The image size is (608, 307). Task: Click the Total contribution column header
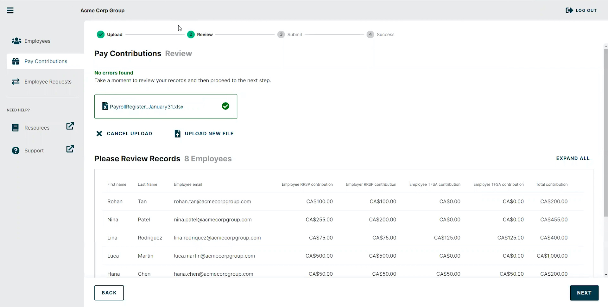(552, 184)
